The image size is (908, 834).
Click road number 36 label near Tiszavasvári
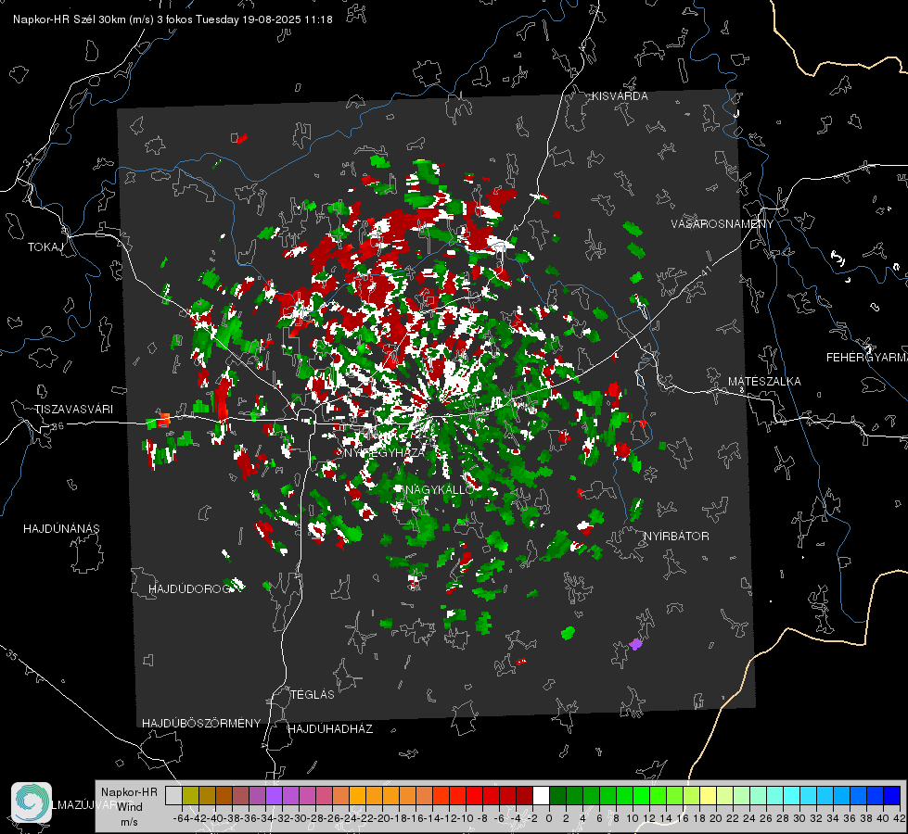(x=58, y=426)
